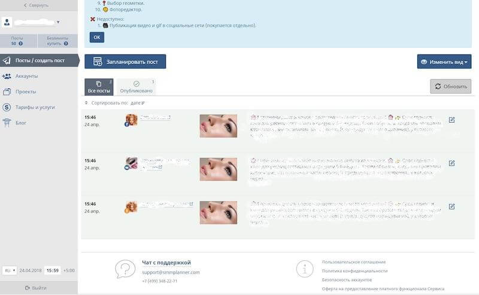Image resolution: width=479 pixels, height=295 pixels.
Task: Open the Пользовательское соглашение link
Action: tap(354, 262)
